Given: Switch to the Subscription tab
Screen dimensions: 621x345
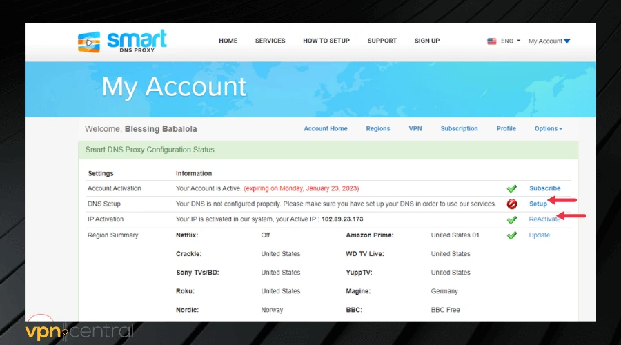Looking at the screenshot, I should (459, 129).
